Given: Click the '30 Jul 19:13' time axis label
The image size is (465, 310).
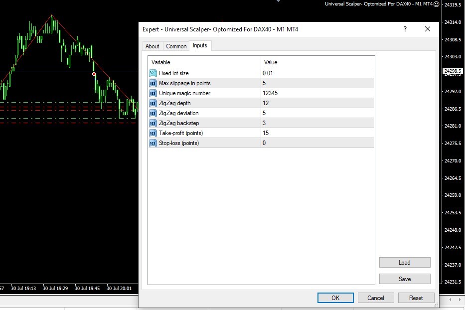Looking at the screenshot, I should [23, 289].
